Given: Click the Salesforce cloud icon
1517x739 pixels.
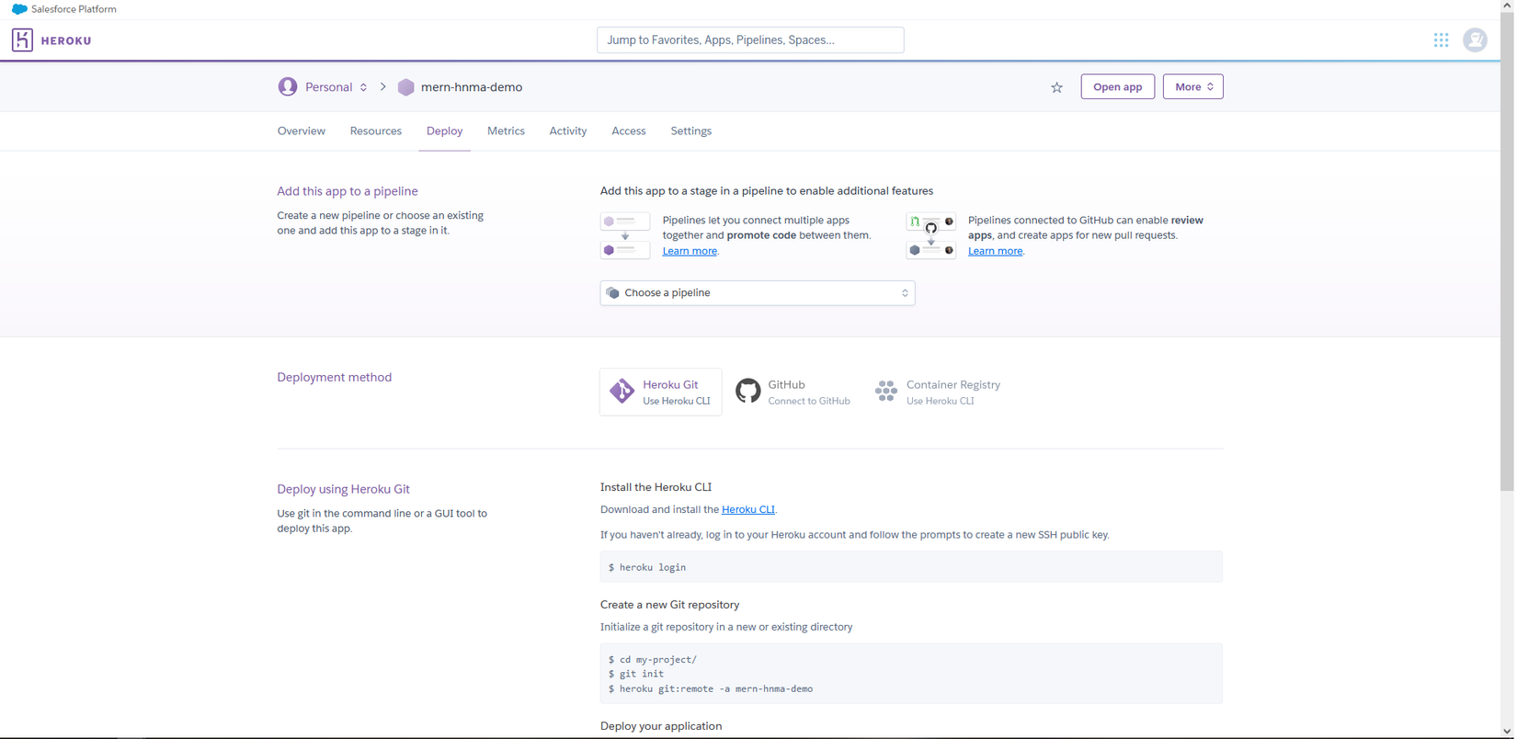Looking at the screenshot, I should 19,9.
